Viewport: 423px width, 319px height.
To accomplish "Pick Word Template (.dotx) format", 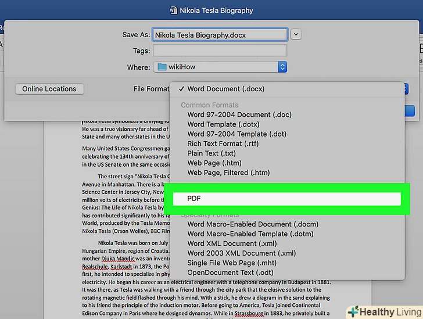I will coord(287,124).
